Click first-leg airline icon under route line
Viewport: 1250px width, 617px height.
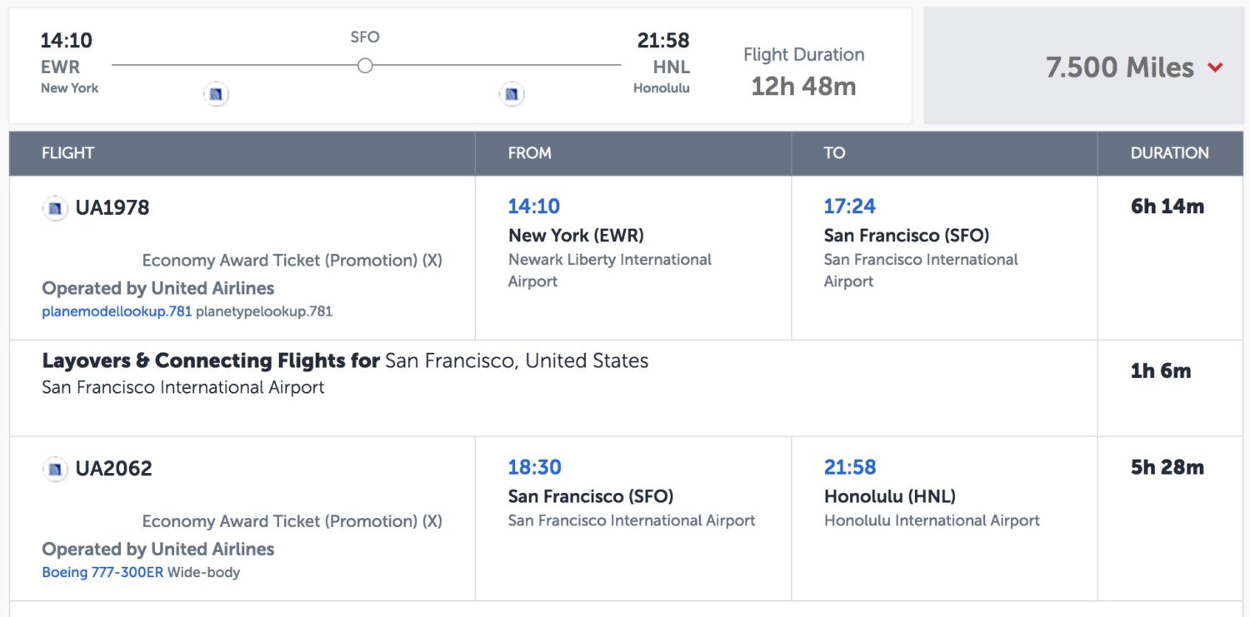pos(216,94)
